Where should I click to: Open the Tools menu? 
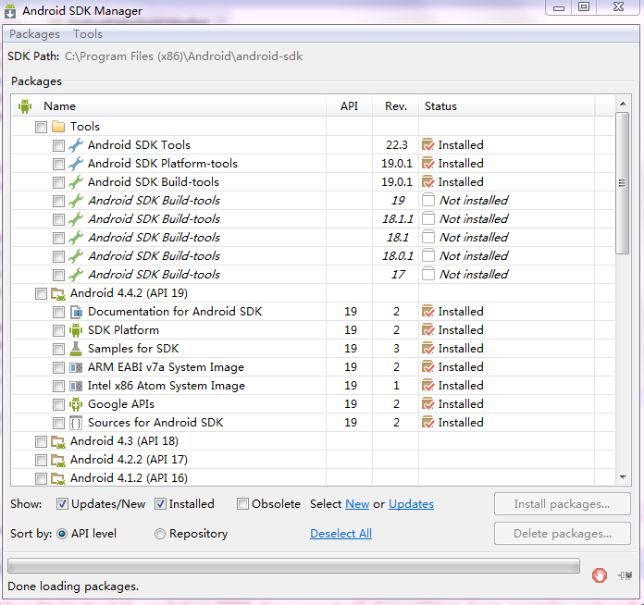pos(88,34)
